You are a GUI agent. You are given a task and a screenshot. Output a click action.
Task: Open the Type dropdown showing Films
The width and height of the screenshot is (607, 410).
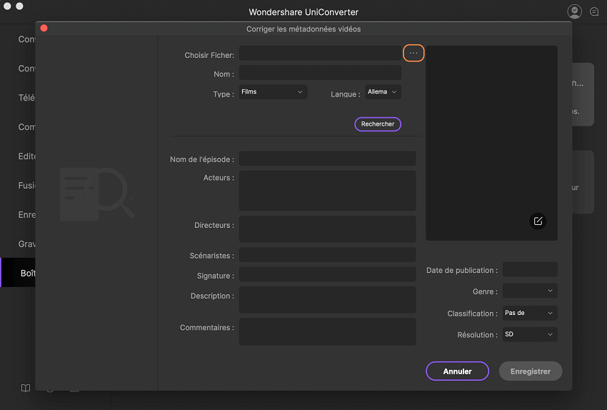tap(273, 91)
